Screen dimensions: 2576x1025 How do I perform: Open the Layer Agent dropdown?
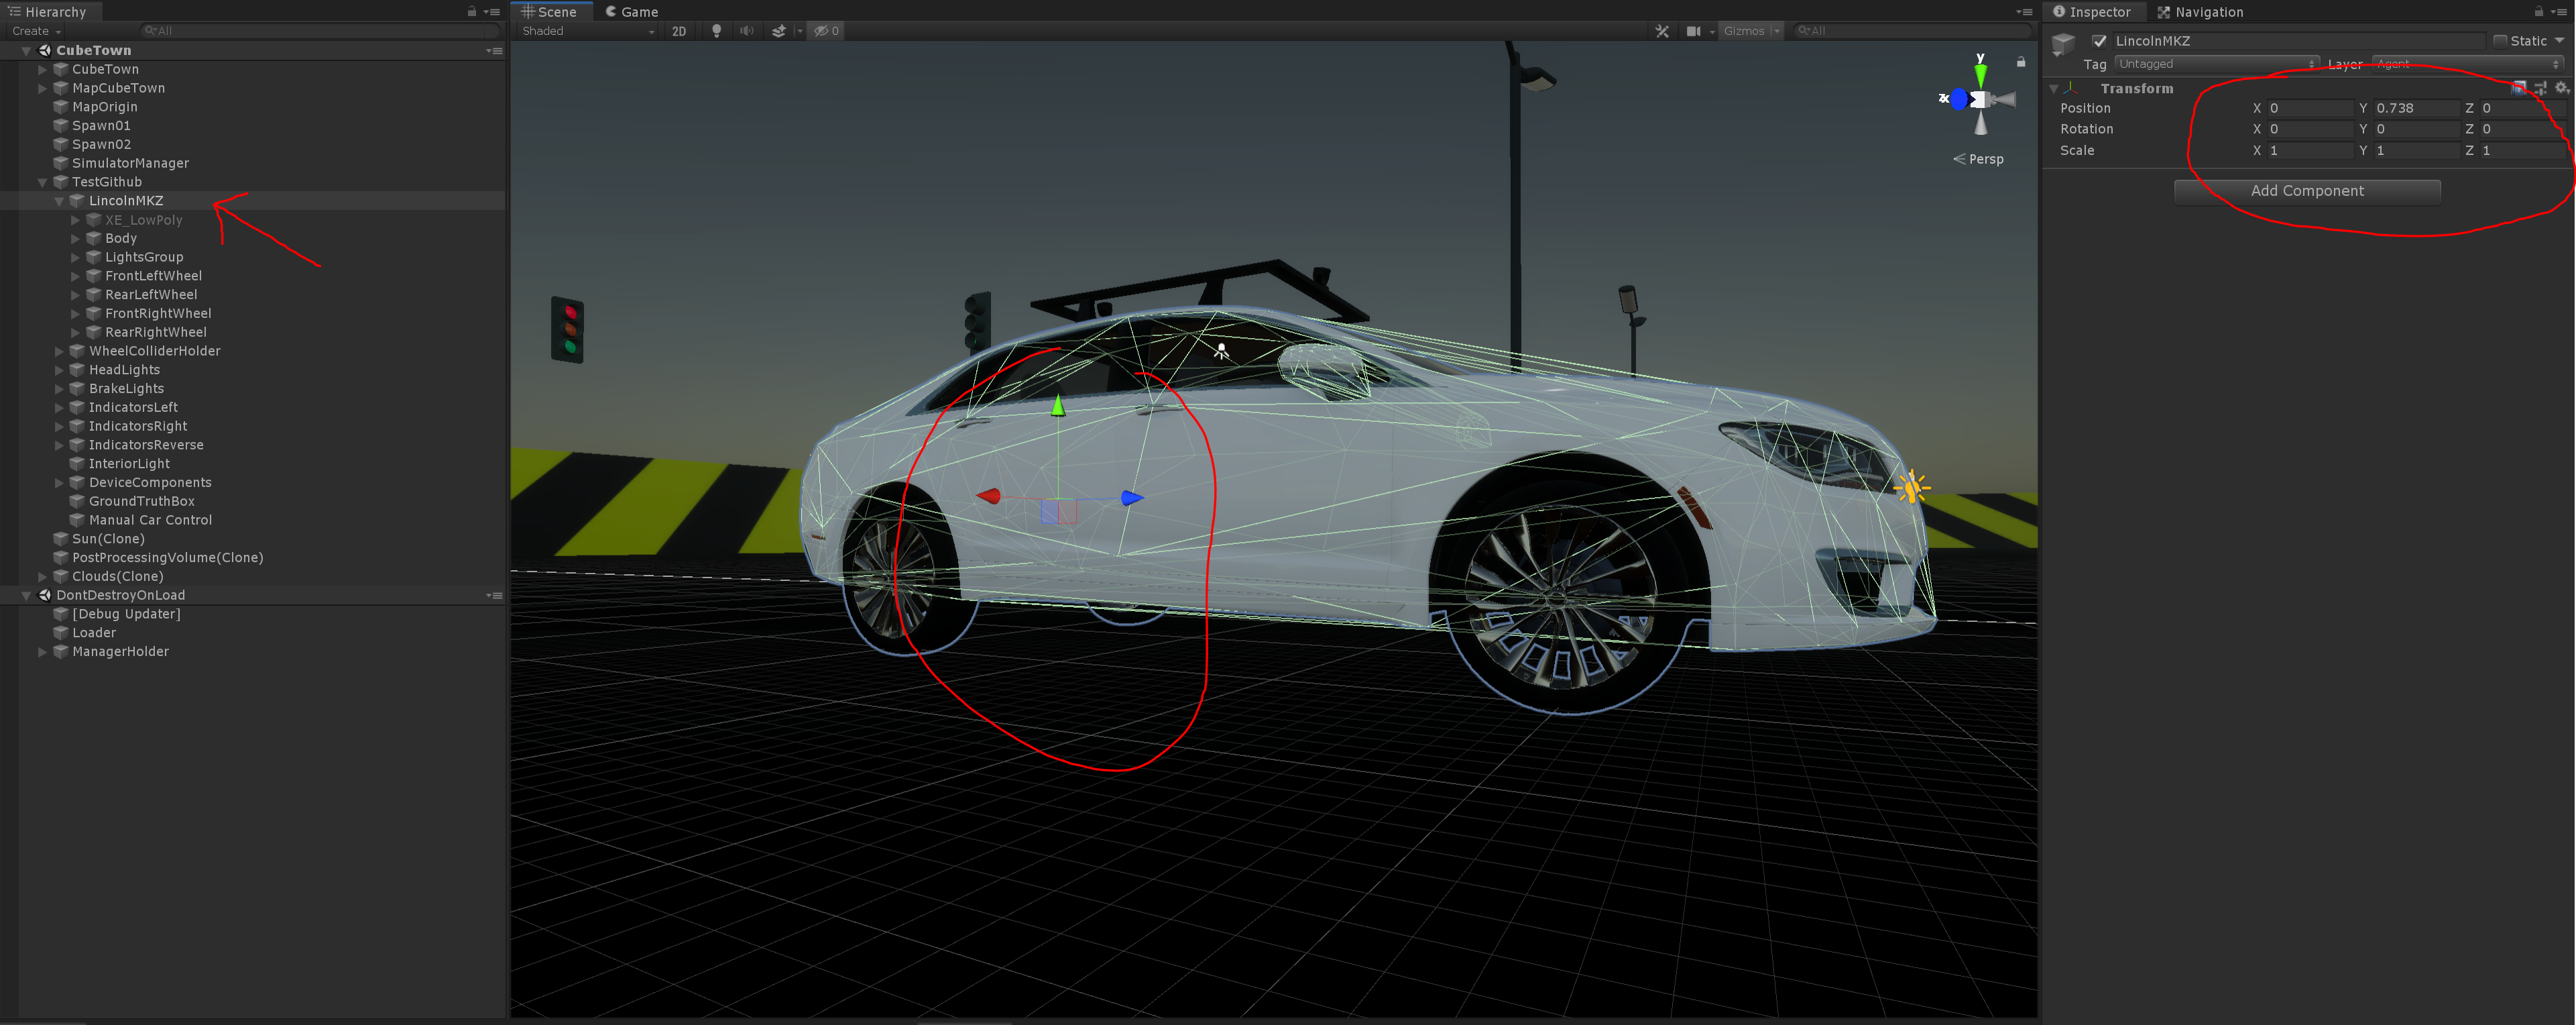pos(2468,64)
